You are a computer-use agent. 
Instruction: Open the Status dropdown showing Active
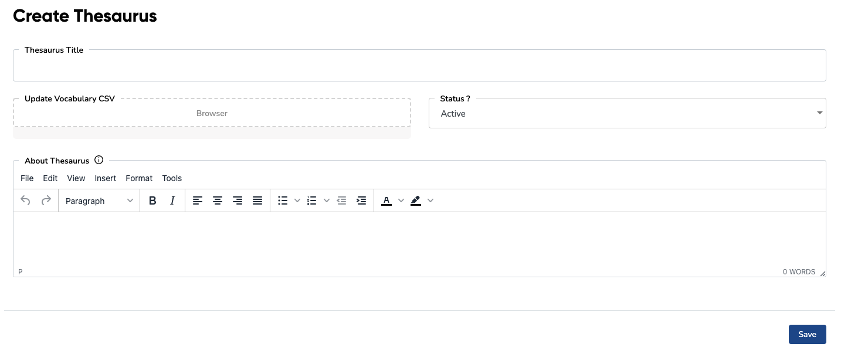click(627, 113)
